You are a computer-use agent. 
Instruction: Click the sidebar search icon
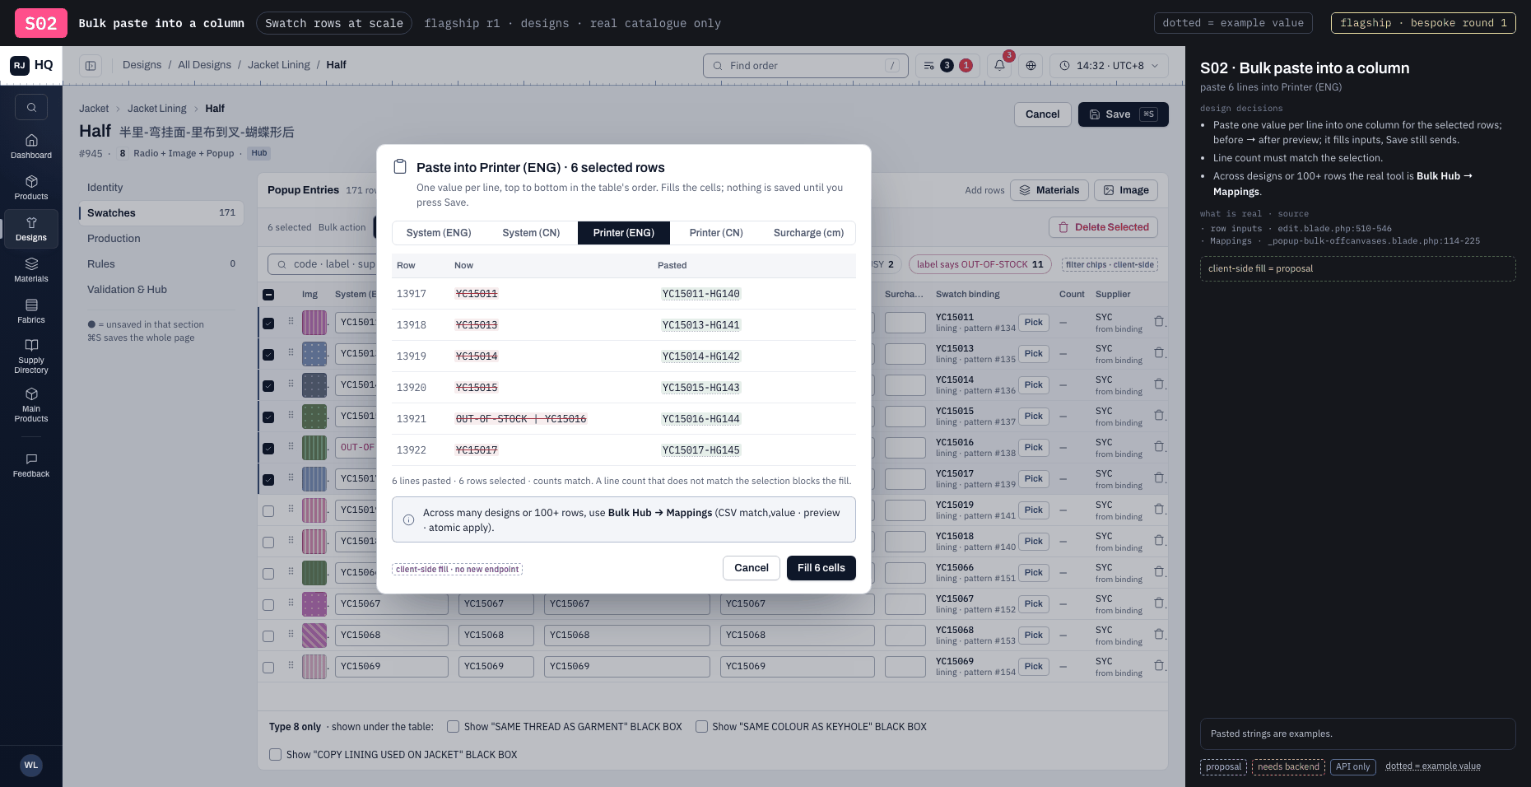pos(31,107)
